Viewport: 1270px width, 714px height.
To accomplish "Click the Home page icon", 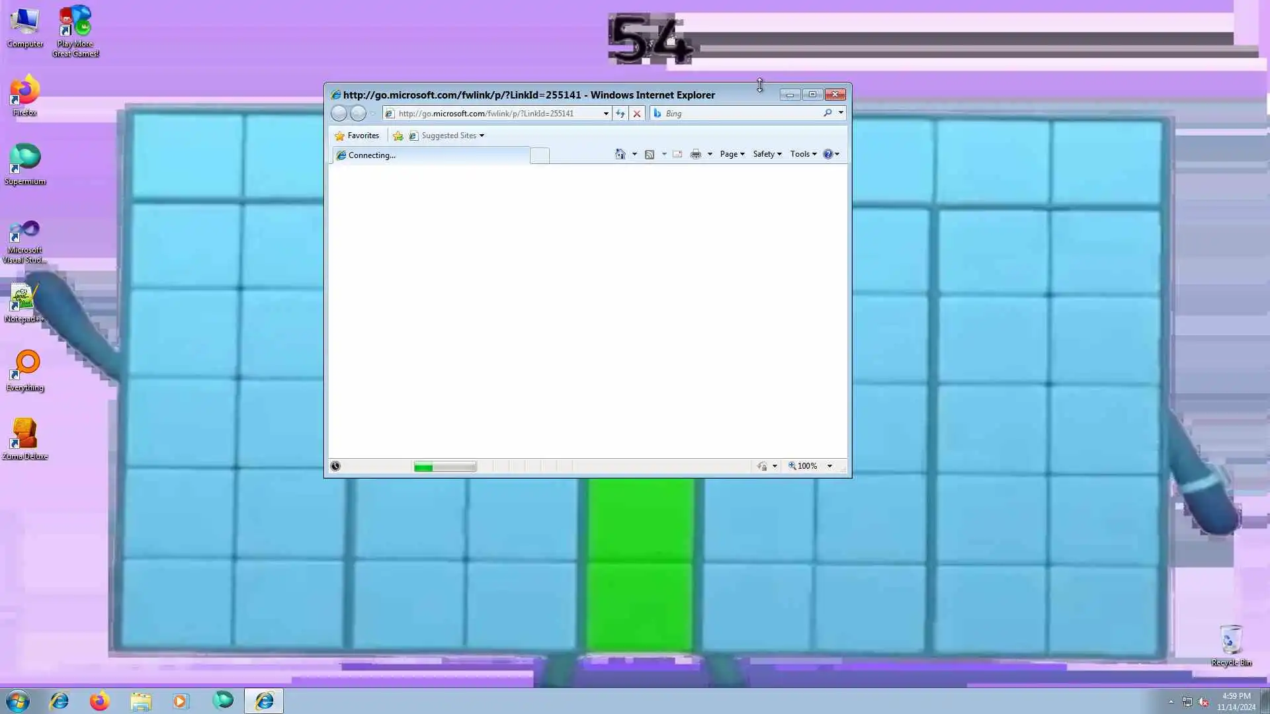I will point(620,154).
